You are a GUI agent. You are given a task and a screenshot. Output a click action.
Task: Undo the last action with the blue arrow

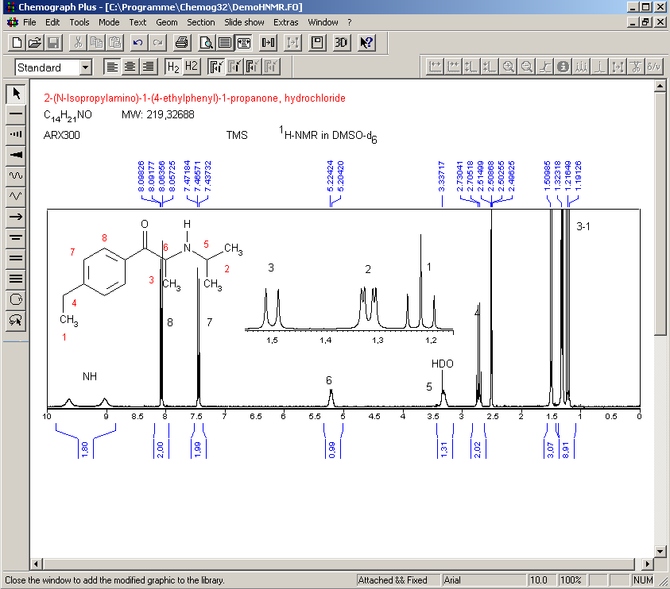click(138, 43)
